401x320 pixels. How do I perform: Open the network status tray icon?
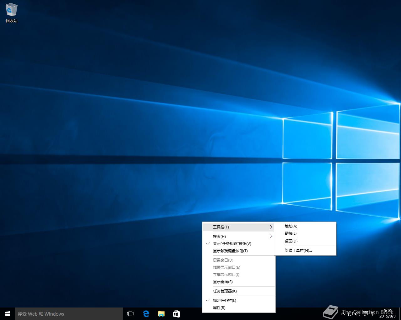pyautogui.click(x=351, y=313)
